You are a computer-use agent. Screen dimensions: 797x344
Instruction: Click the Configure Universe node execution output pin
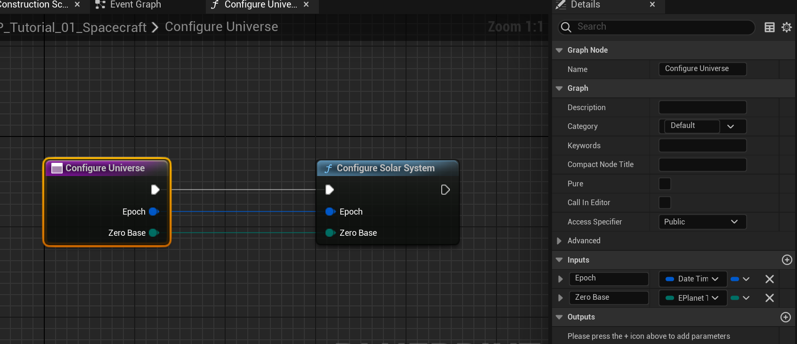(155, 190)
